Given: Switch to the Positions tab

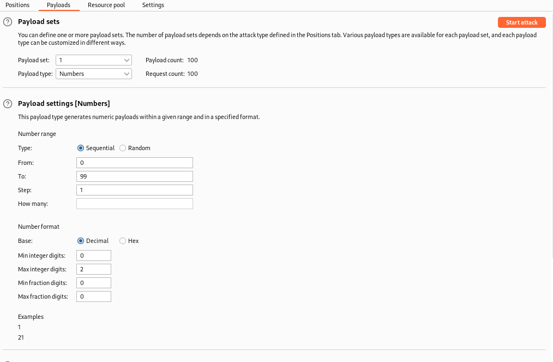Looking at the screenshot, I should [17, 5].
